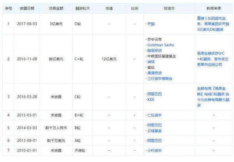Viewport: 234px width, 162px height.
Task: Open the 三行资本等联合 investor link
Action: (160, 79)
